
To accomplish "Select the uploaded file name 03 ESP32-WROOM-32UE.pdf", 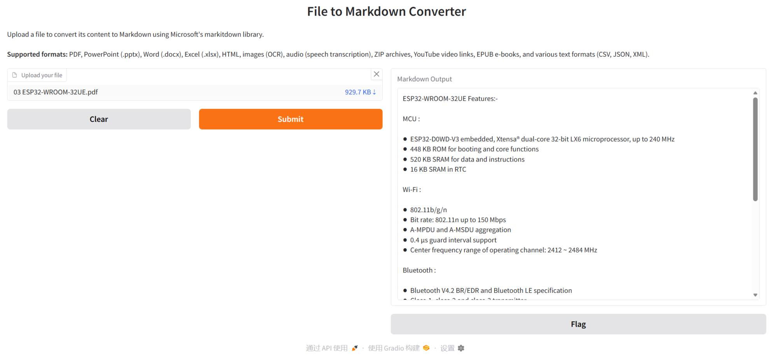I will click(56, 92).
